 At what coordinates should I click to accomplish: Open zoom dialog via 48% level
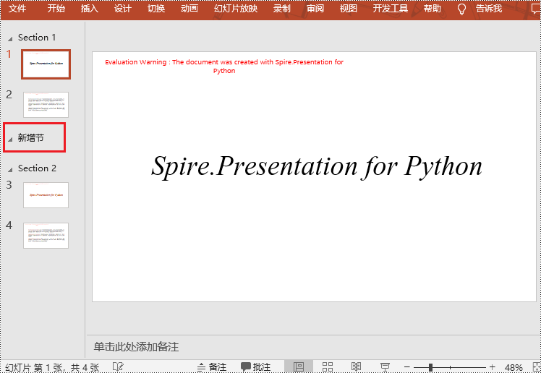[514, 368]
